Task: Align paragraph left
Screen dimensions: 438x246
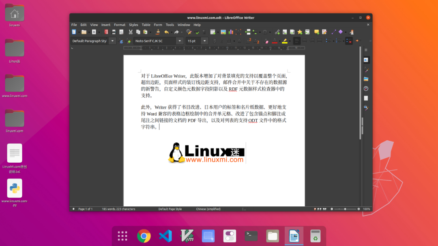Action: pyautogui.click(x=296, y=41)
